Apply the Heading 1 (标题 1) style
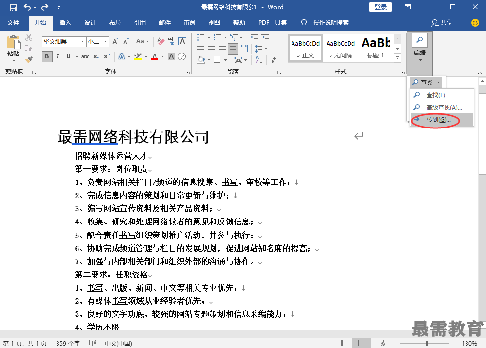This screenshot has height=348, width=486. 375,49
